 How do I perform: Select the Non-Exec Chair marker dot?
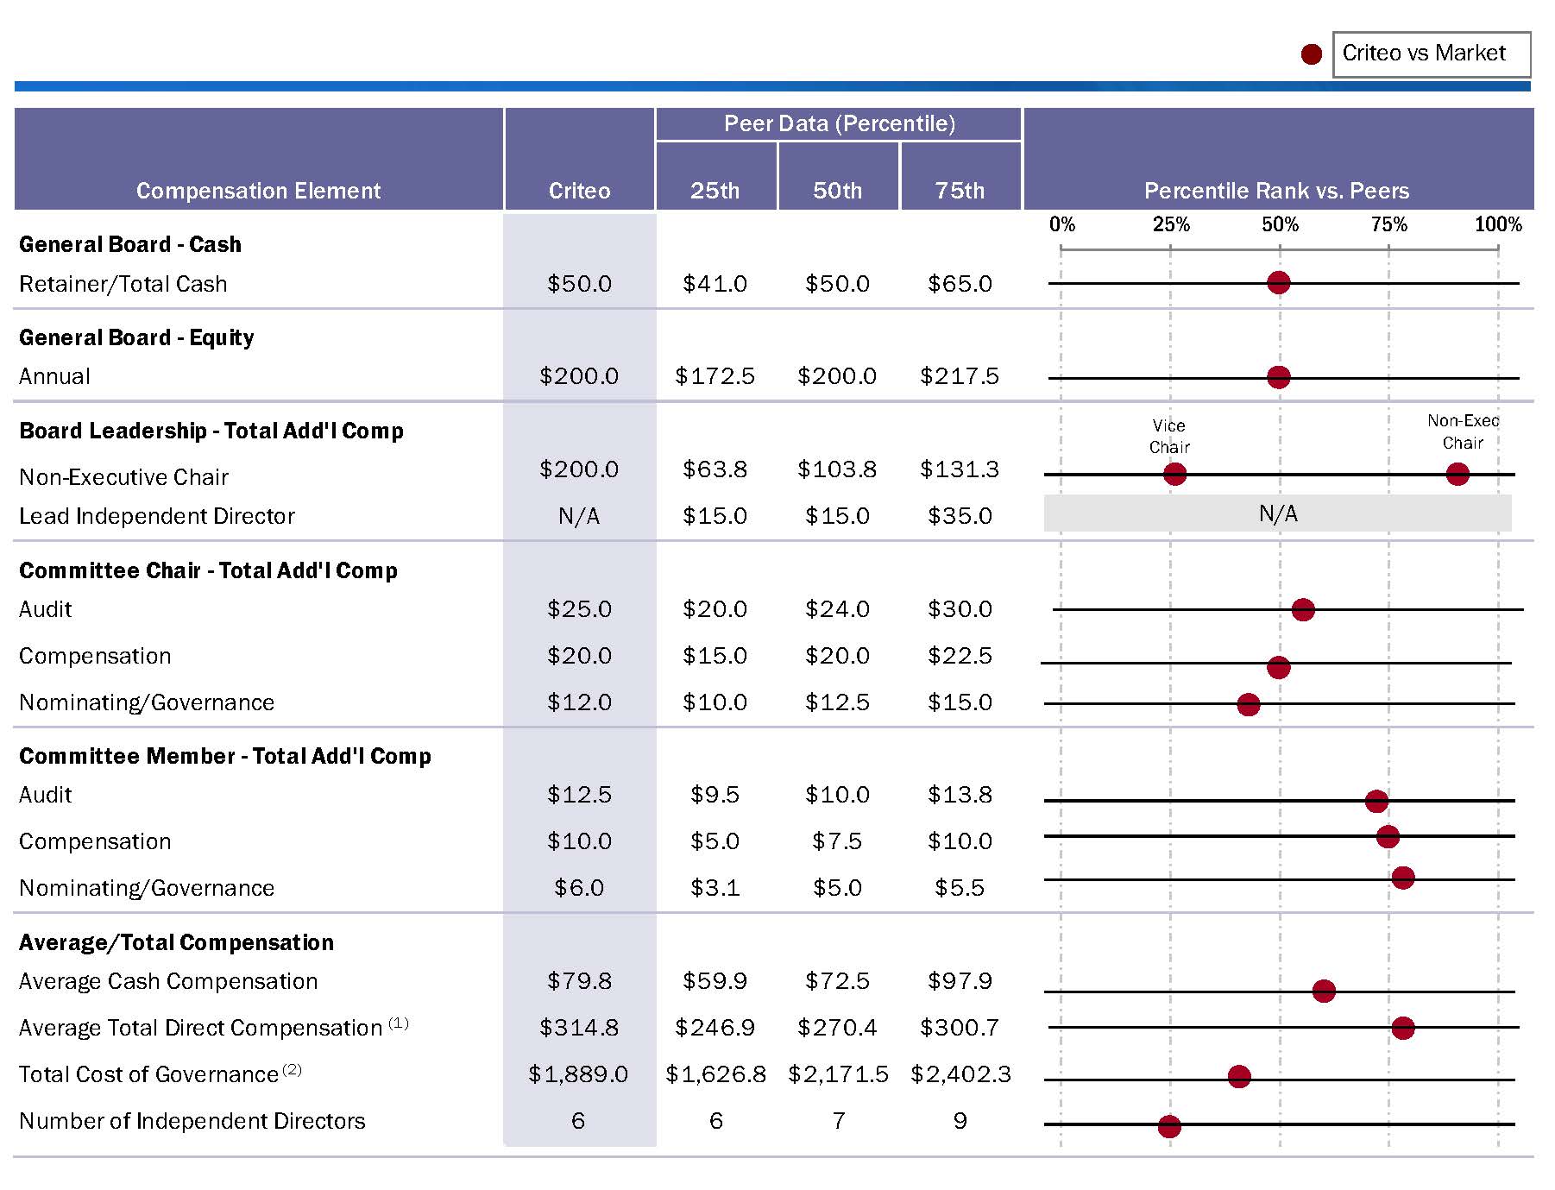[x=1457, y=473]
